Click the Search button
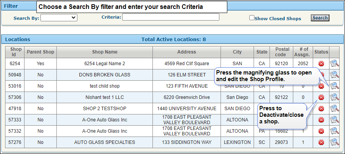The width and height of the screenshot is (345, 154). (x=320, y=18)
